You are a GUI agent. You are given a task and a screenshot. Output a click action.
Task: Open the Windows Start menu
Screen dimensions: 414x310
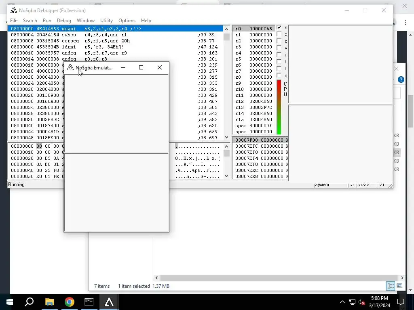(x=10, y=302)
